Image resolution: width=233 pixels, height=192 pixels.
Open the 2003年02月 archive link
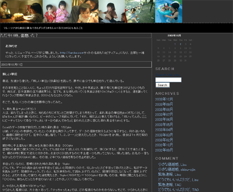pos(164,140)
